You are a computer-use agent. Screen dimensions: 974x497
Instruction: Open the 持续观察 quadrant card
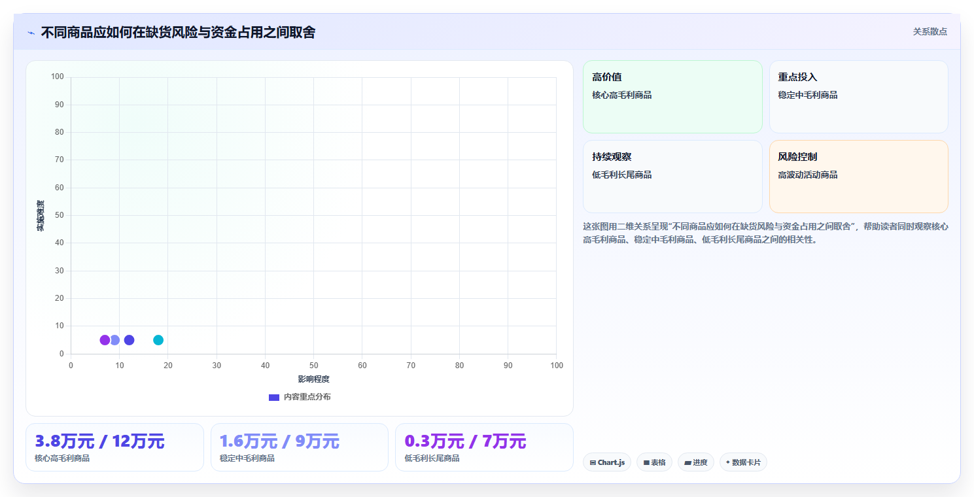(x=672, y=177)
